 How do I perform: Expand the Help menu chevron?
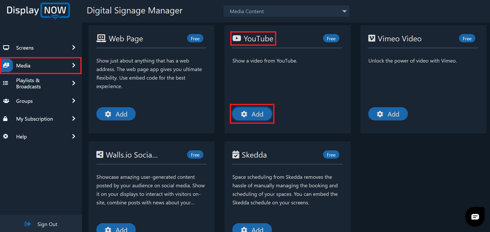(x=74, y=136)
